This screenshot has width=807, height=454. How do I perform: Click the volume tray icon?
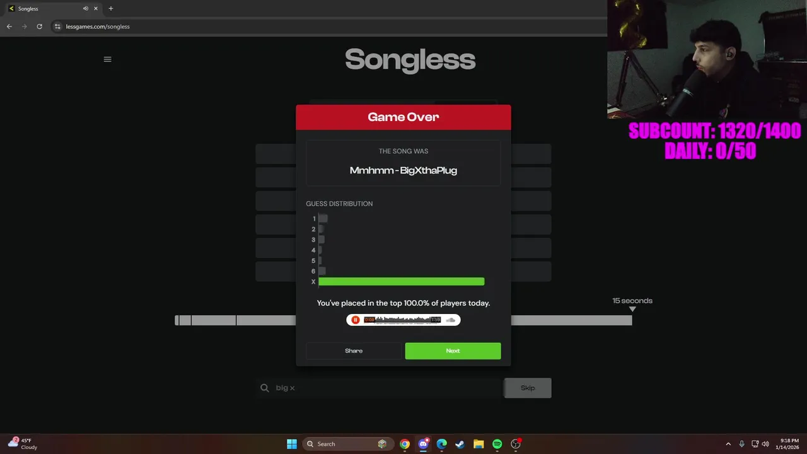pos(765,444)
